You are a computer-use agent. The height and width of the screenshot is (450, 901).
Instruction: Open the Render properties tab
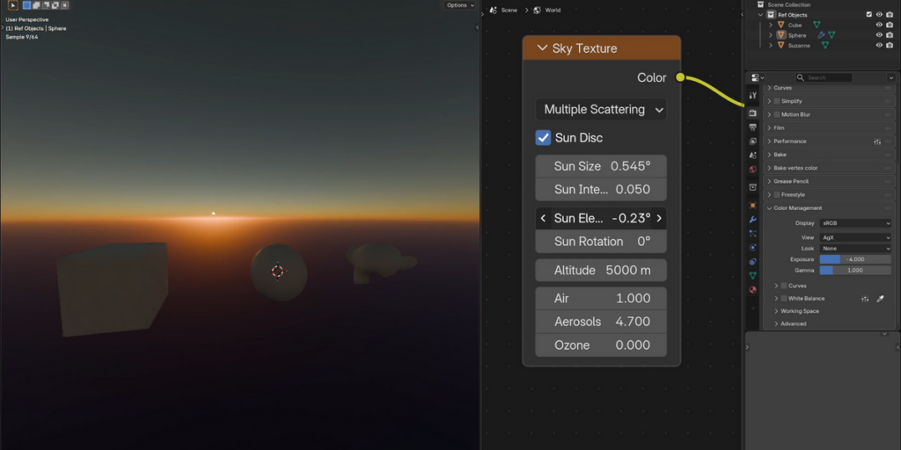tap(753, 113)
